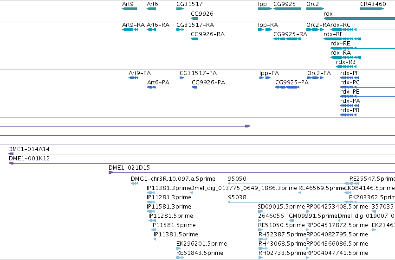Screen dimensions: 395x260
Task: Click the IP11281.5prime EST label
Action: (x=171, y=216)
